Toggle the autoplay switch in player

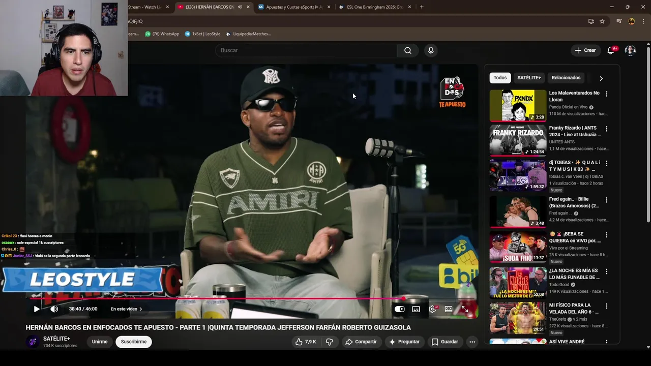tap(400, 309)
